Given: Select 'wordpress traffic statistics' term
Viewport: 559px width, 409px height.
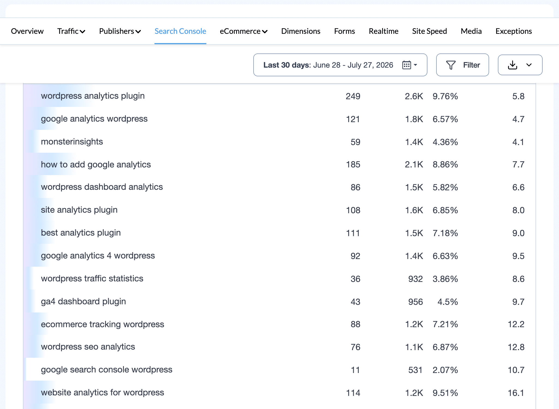Looking at the screenshot, I should (x=92, y=279).
